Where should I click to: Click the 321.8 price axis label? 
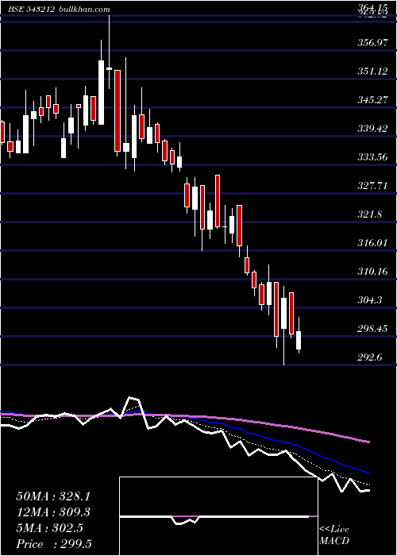(369, 214)
